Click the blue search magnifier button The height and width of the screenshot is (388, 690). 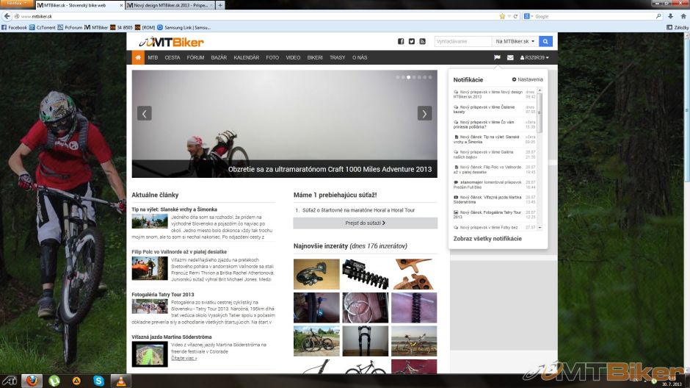coord(547,42)
